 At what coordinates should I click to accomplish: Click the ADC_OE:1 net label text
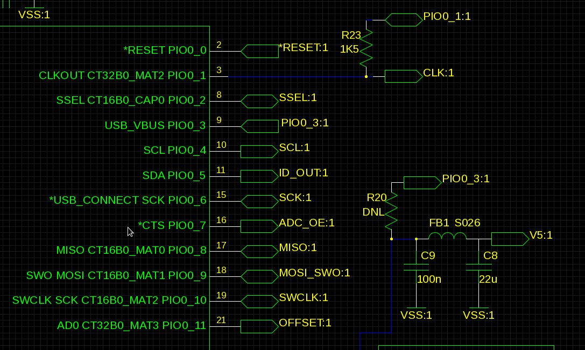coord(307,223)
